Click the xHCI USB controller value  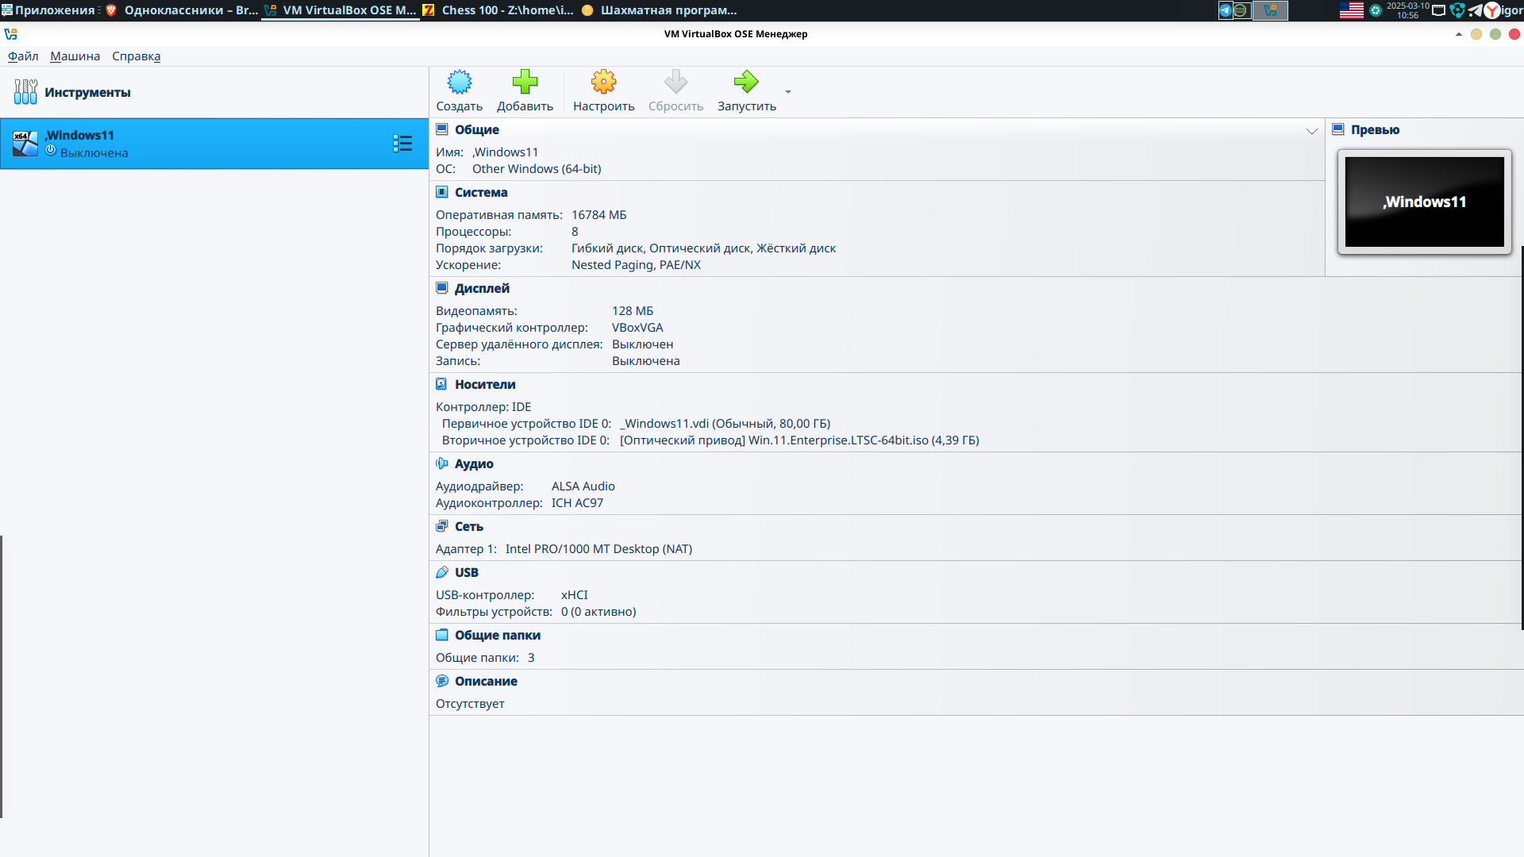[x=575, y=594]
